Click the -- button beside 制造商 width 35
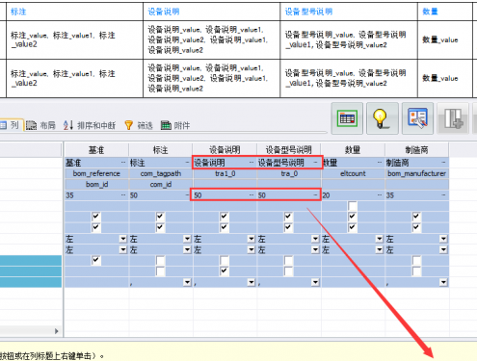 (x=444, y=195)
